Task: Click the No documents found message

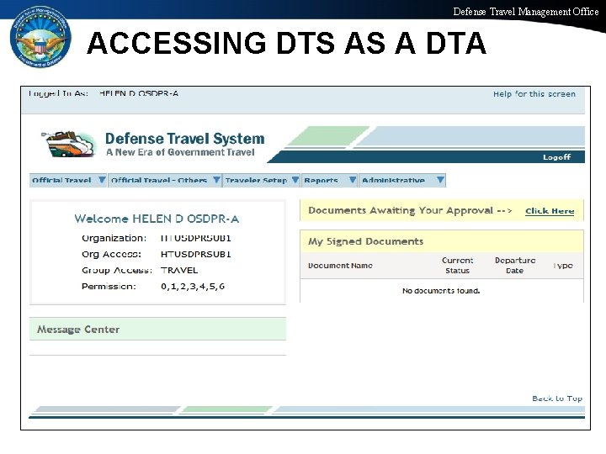Action: (x=441, y=291)
